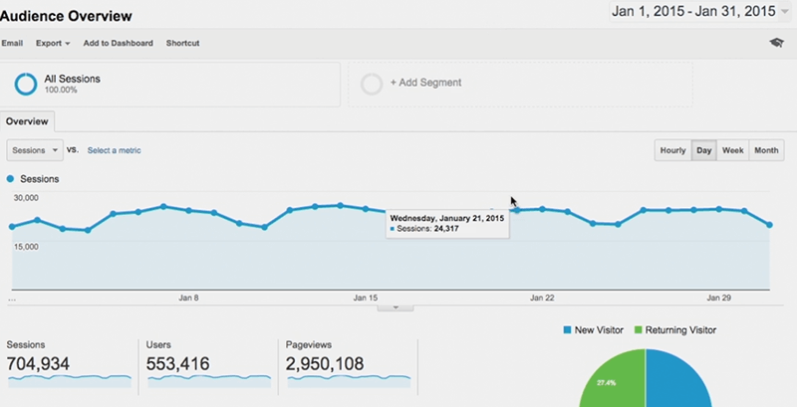Screen dimensions: 797x407
Task: Open the Export dropdown menu
Action: coord(53,43)
